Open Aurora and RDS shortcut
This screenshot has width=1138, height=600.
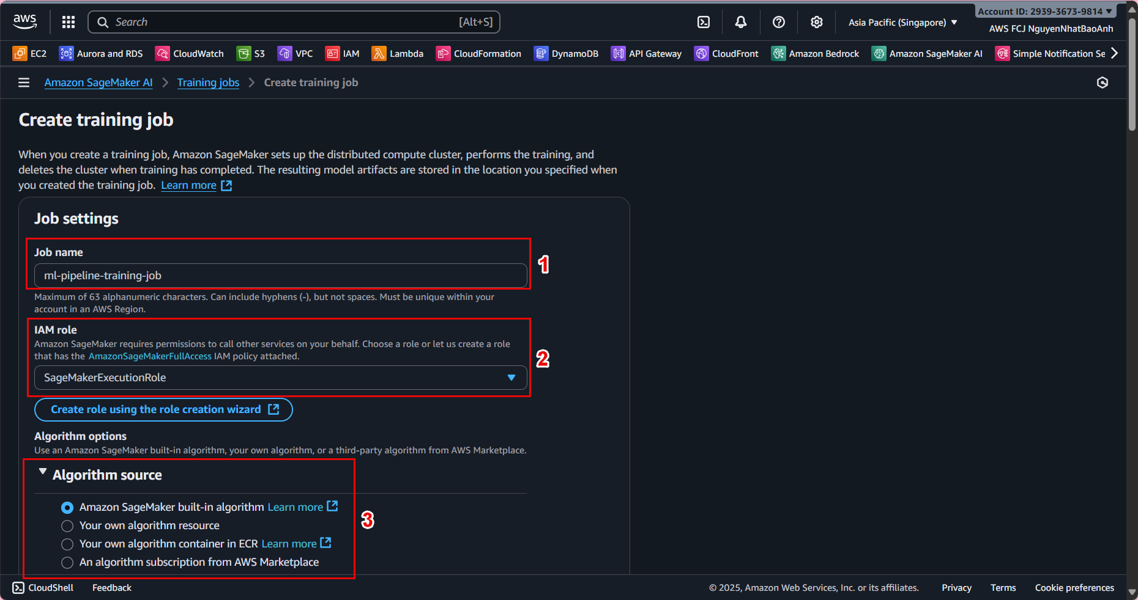tap(101, 54)
